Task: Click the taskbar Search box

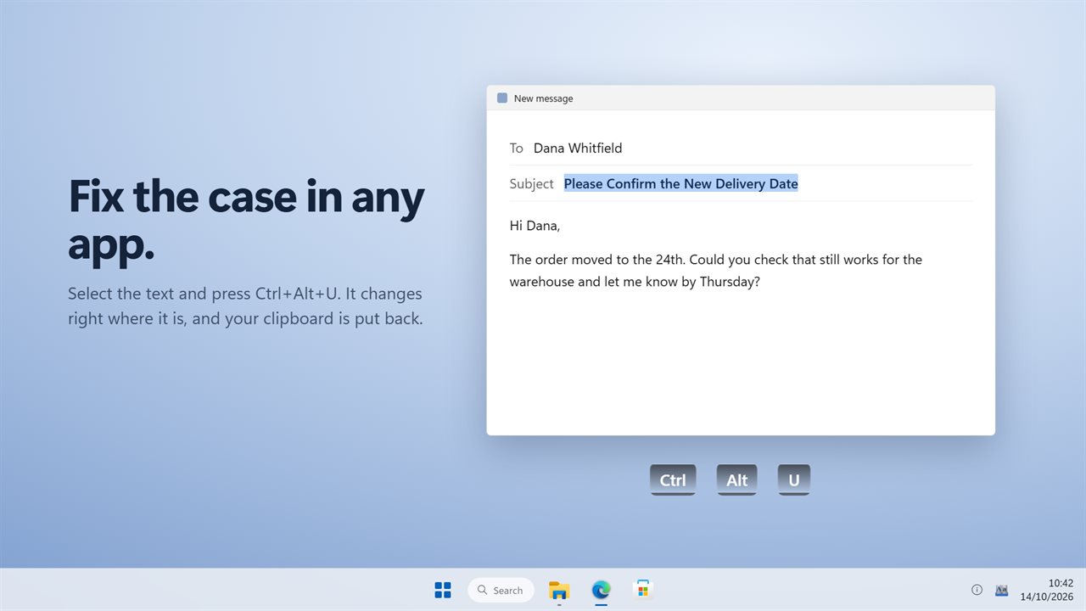Action: 501,590
